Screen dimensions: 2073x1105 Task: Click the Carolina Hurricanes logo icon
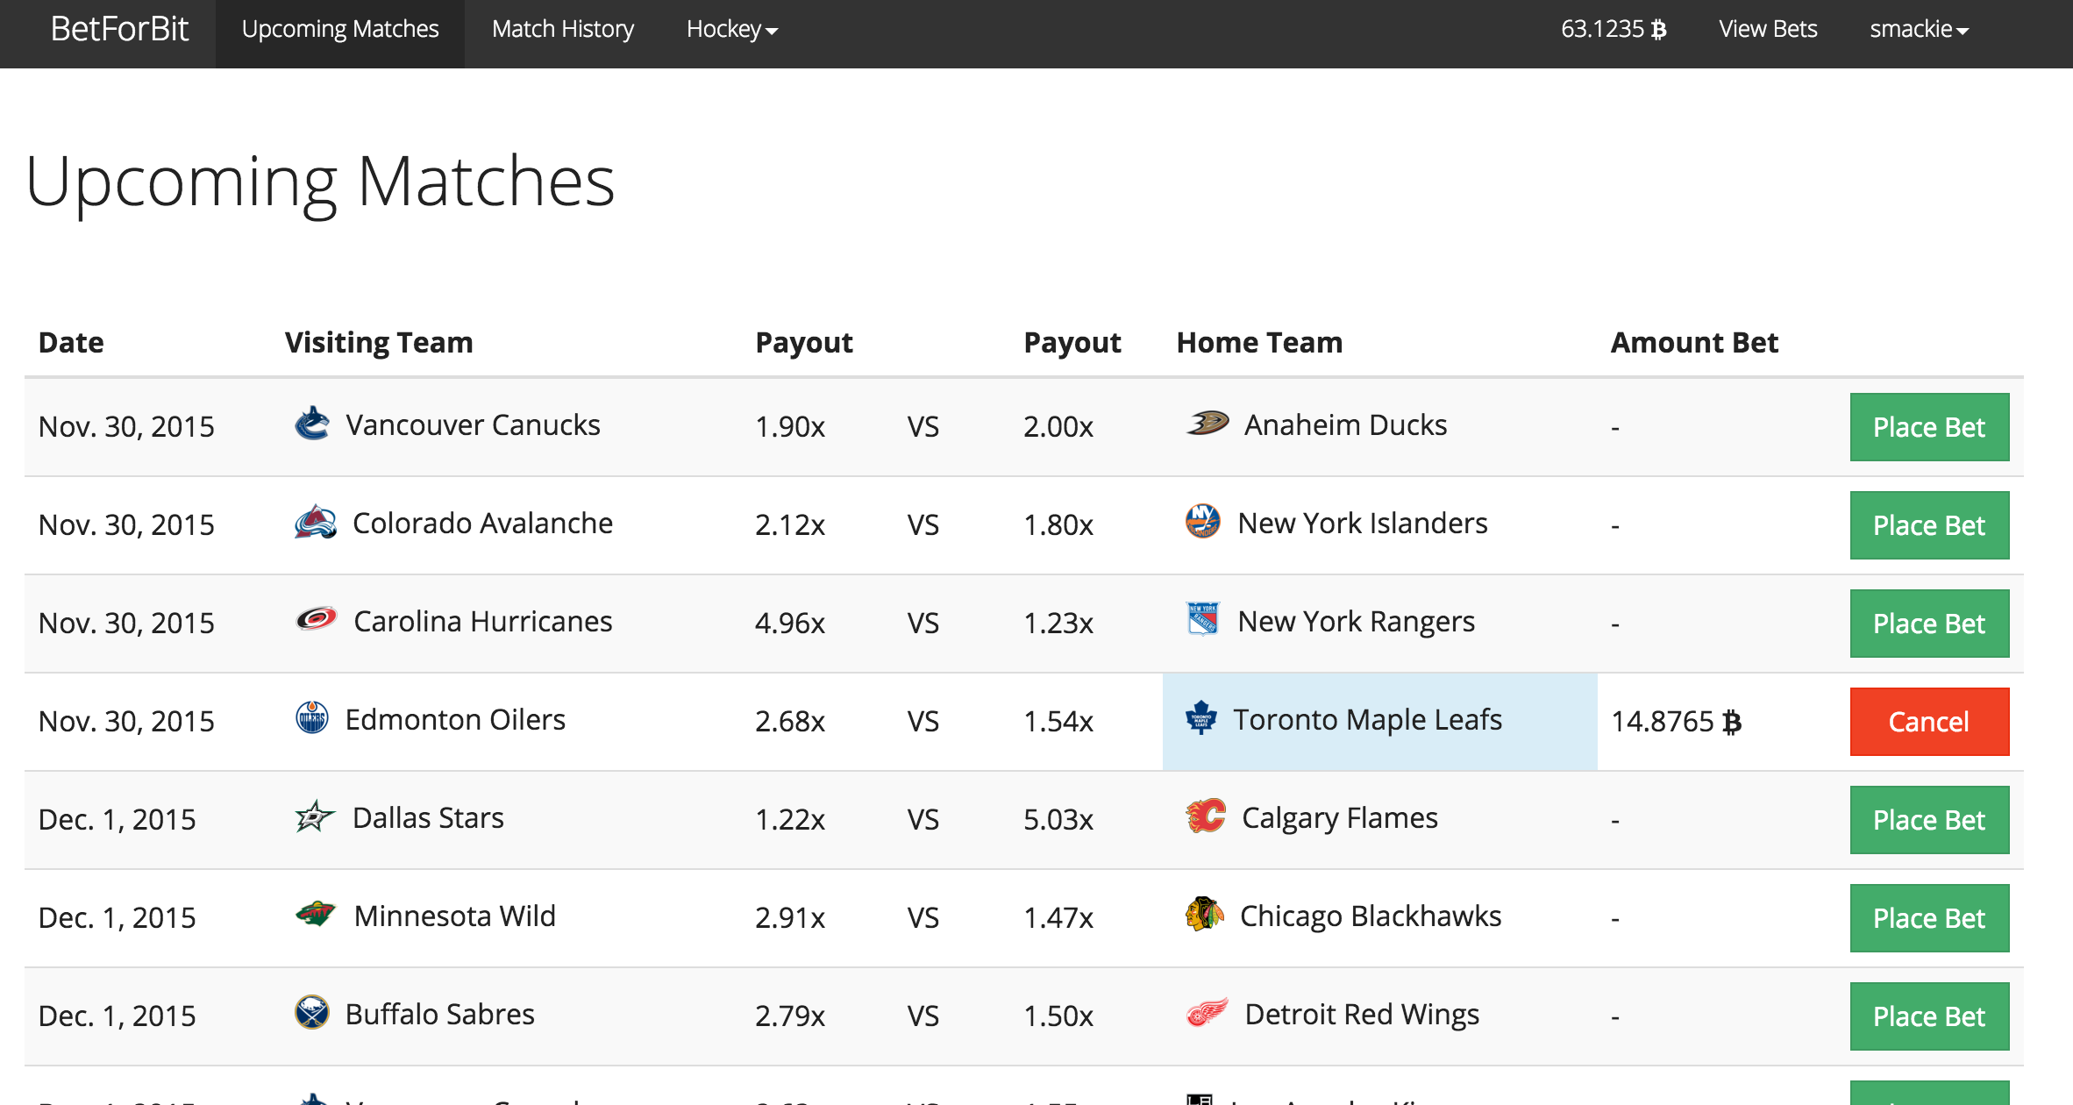click(x=316, y=620)
